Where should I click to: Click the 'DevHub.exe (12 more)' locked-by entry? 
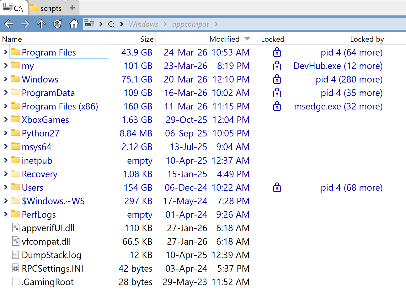[x=338, y=66]
